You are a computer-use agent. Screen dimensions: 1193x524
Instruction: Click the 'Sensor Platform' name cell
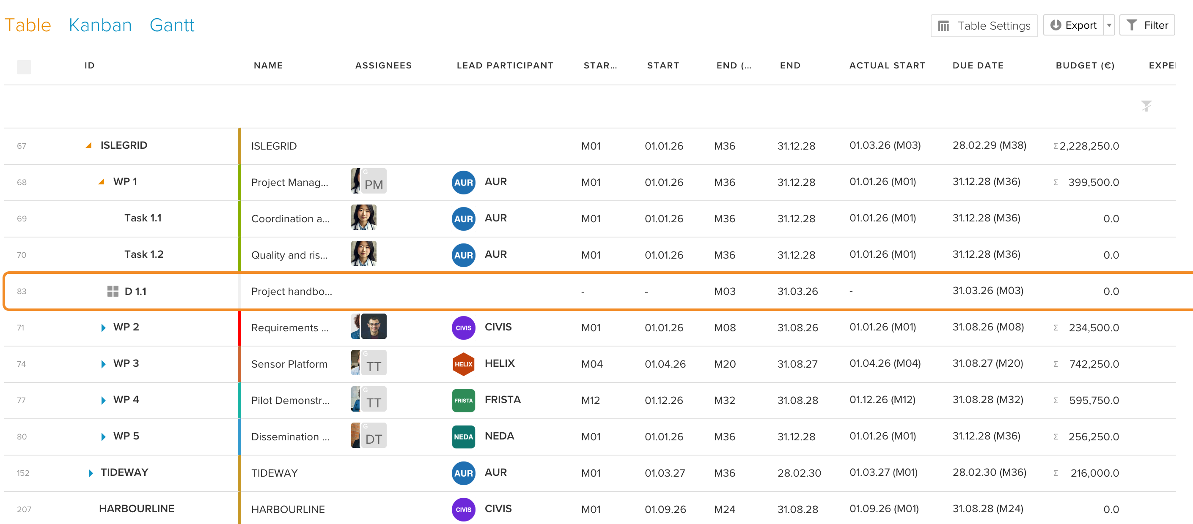coord(289,364)
